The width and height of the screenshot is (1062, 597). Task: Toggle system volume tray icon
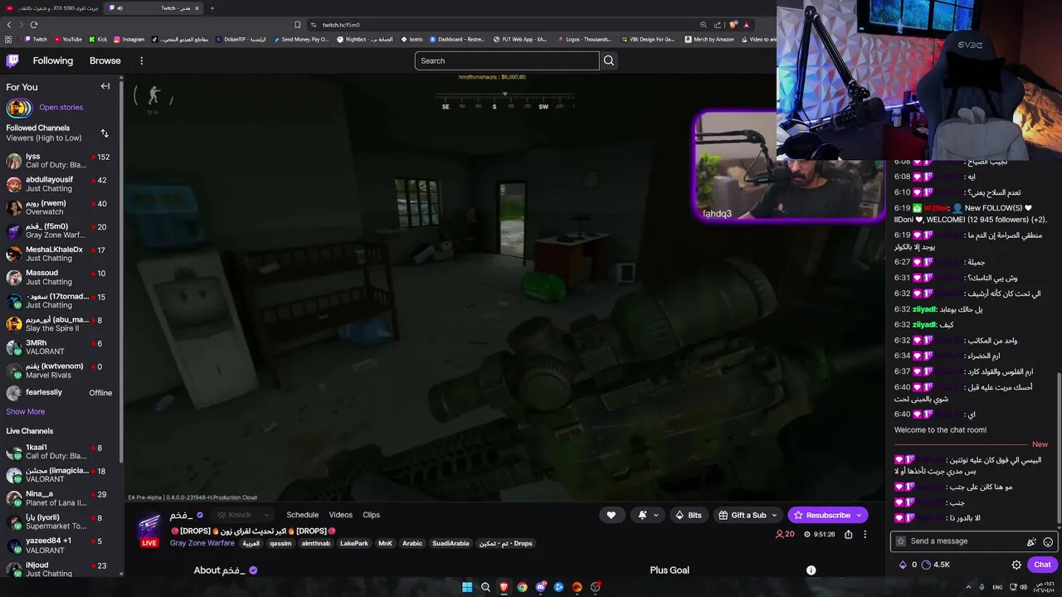pos(1025,587)
